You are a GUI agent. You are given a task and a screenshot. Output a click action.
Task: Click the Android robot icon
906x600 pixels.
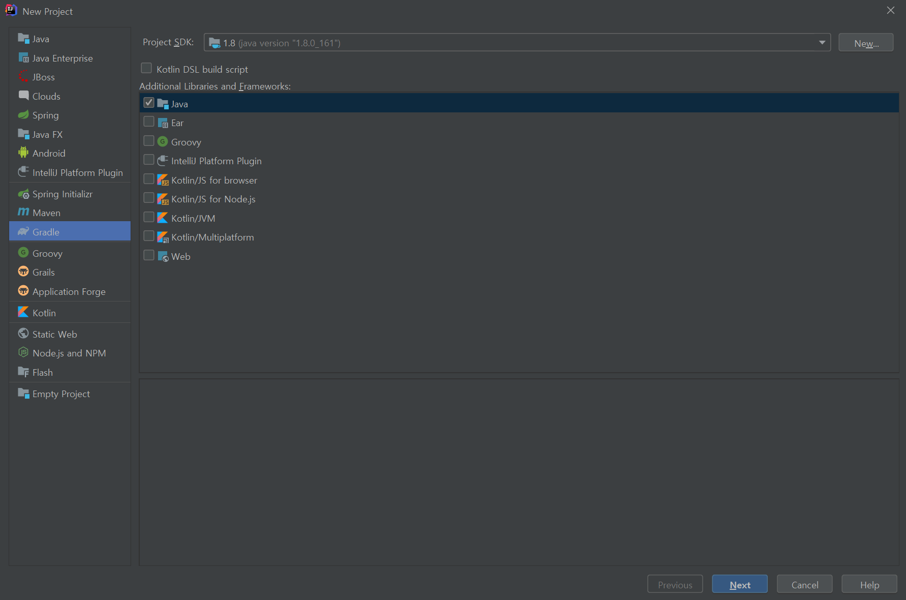point(23,153)
